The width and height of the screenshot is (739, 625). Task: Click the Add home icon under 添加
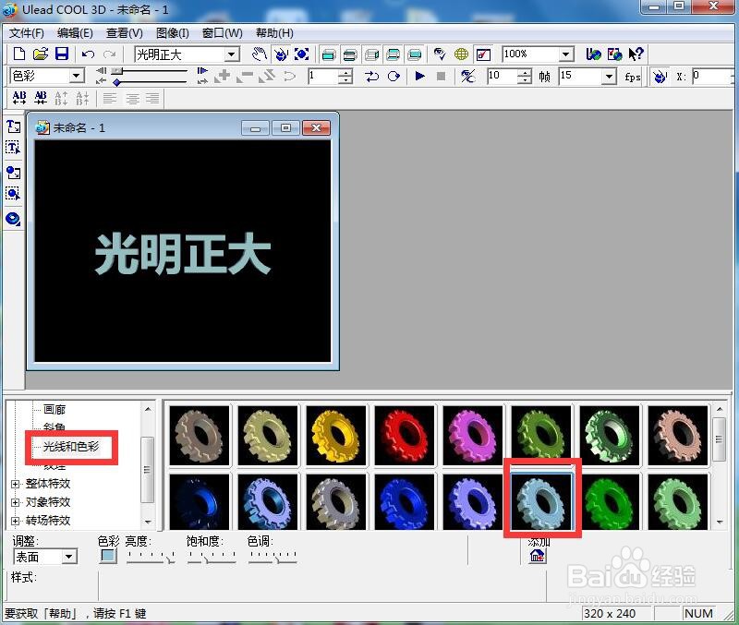coord(538,557)
